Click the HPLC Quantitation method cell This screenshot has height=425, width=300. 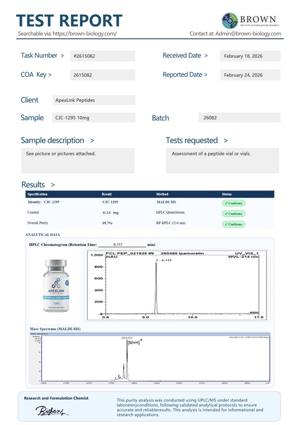pos(171,213)
